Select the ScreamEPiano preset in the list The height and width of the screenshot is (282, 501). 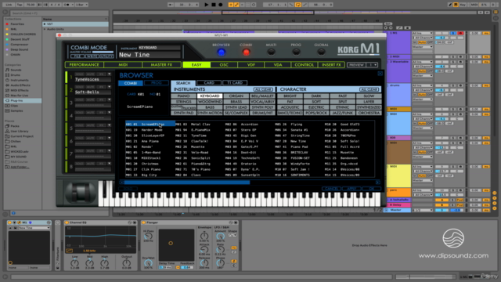(x=150, y=125)
